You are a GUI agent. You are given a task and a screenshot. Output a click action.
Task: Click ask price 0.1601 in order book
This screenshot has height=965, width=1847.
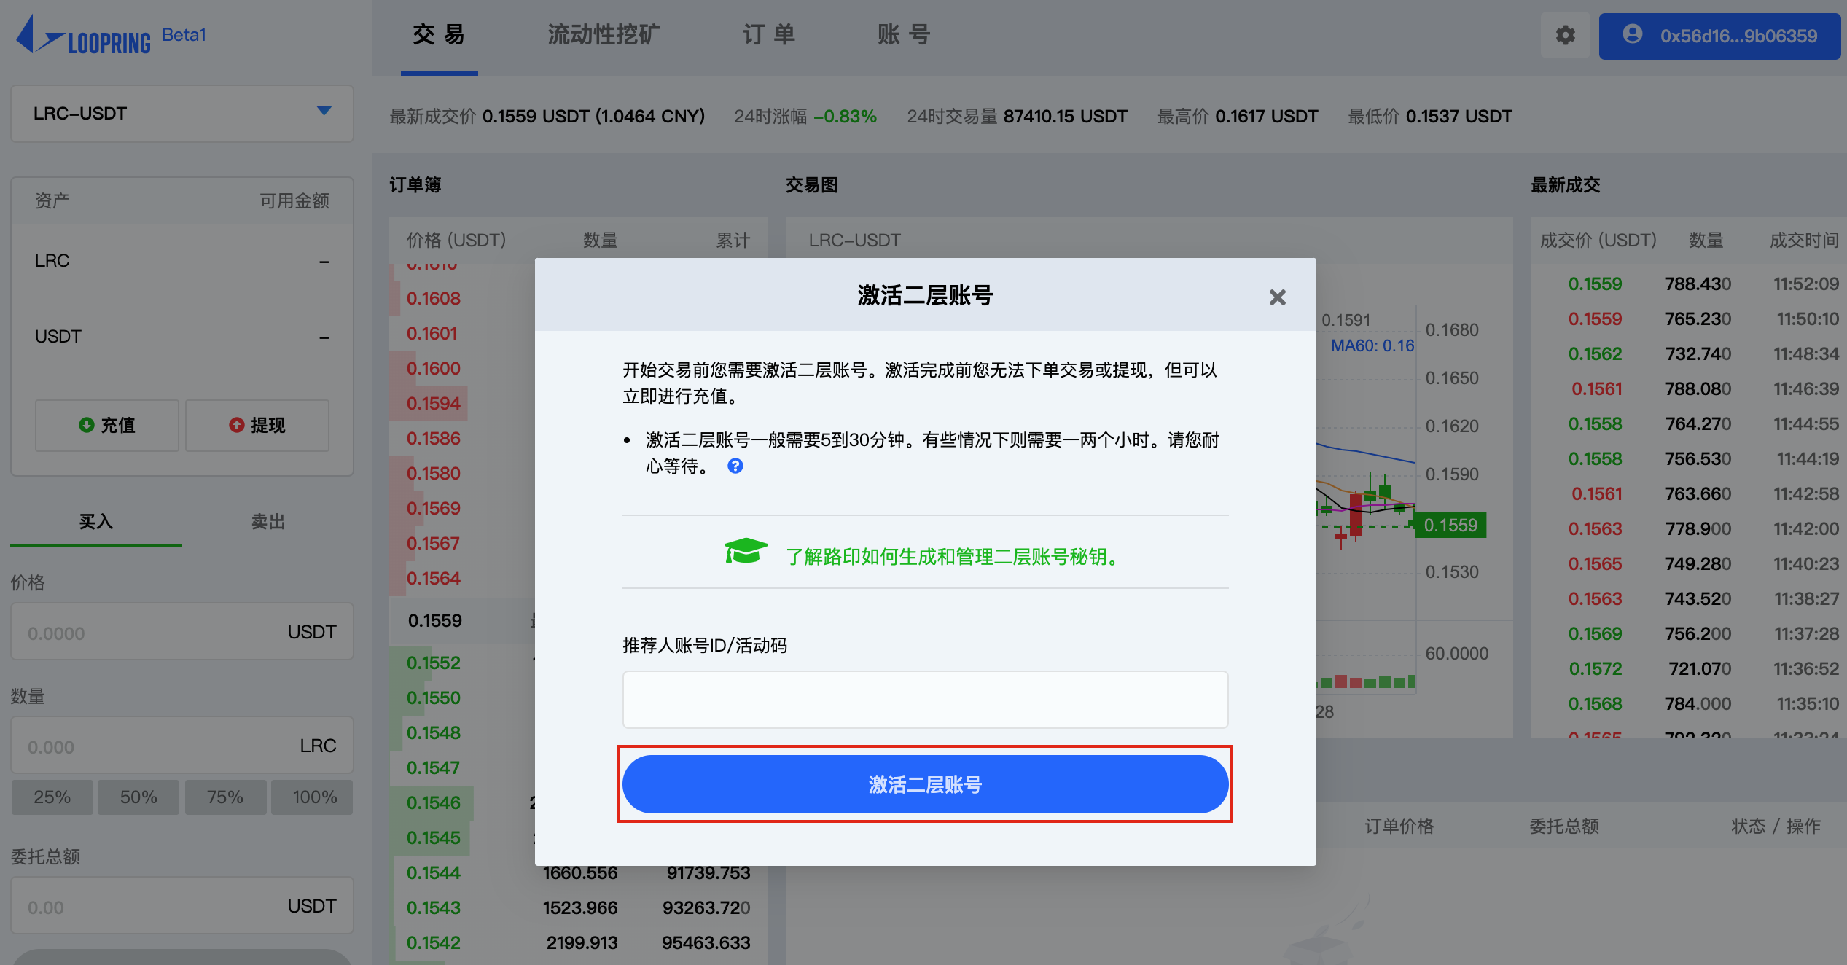click(x=432, y=333)
